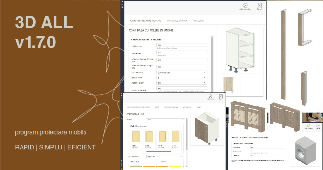Image resolution: width=323 pixels, height=170 pixels.
Task: Click Cancel icon in the washing machine dialog
Action: [x=318, y=126]
